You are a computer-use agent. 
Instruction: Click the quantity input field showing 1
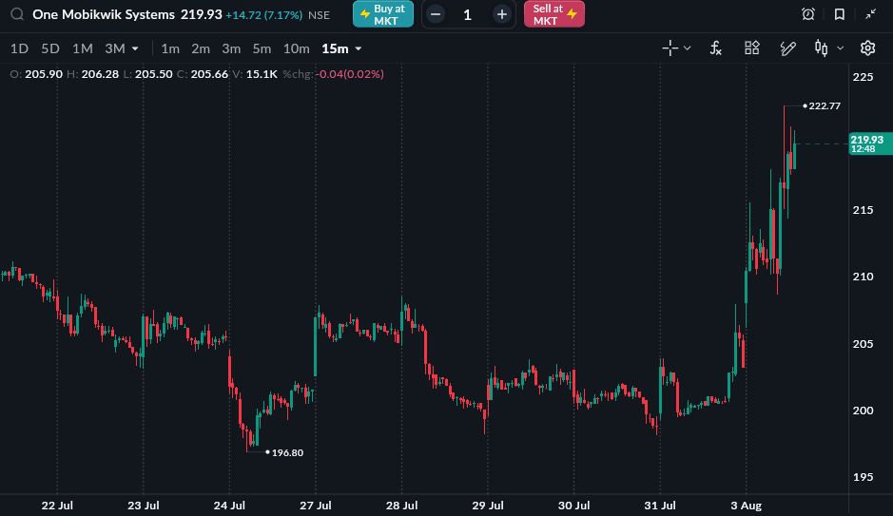(x=468, y=15)
